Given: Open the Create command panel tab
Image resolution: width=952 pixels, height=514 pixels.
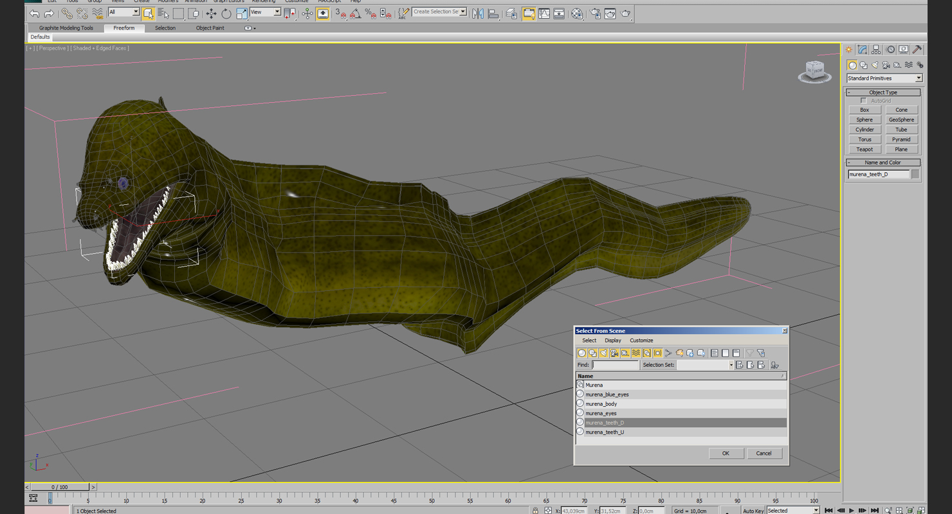Looking at the screenshot, I should click(849, 49).
